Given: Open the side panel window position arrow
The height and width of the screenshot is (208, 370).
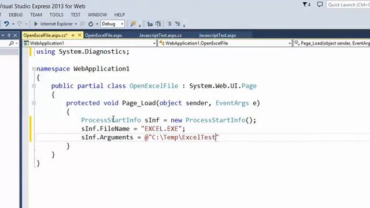Looking at the screenshot, I should (x=2, y=35).
